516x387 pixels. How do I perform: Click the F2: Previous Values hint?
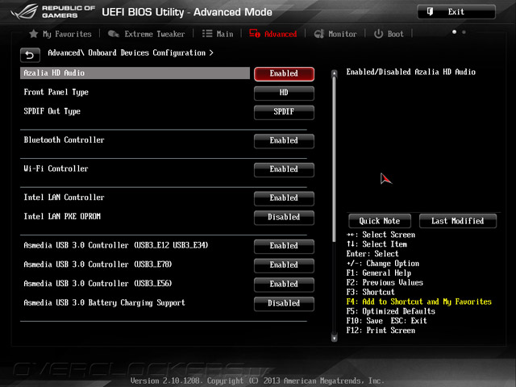click(385, 283)
